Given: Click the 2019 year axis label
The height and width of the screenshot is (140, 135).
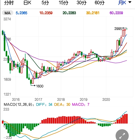Looking at the screenshot, I should click(84, 100).
